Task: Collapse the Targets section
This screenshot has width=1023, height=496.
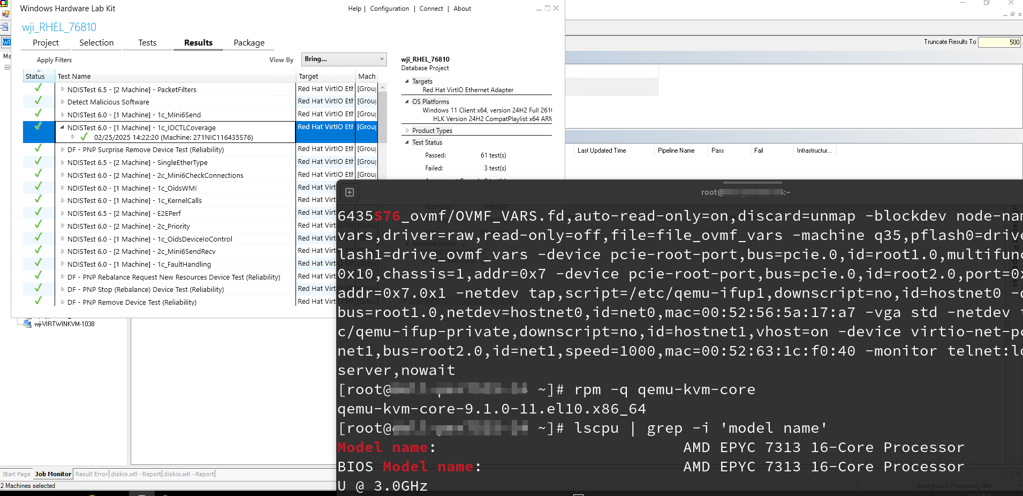Action: point(407,81)
